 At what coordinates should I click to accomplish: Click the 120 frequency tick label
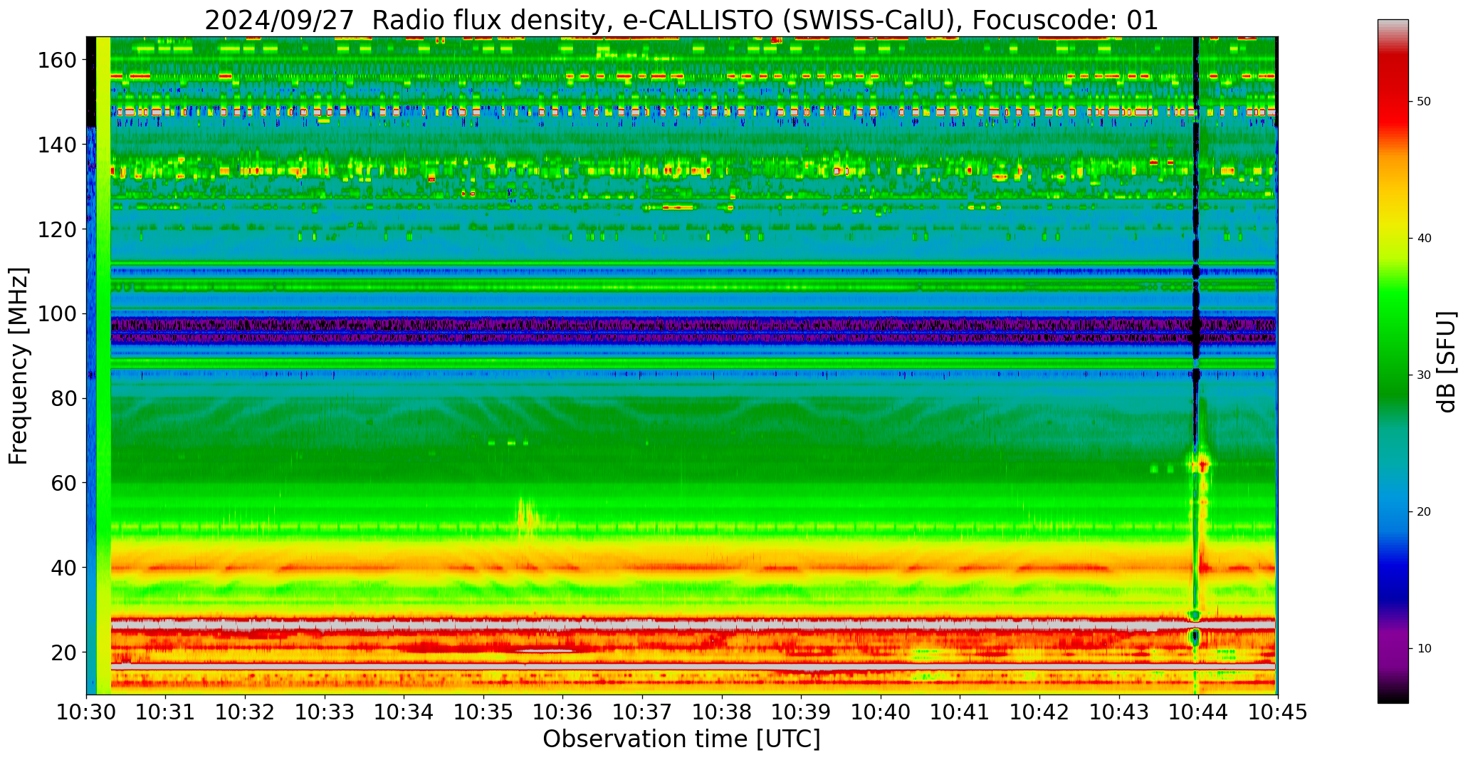pyautogui.click(x=56, y=229)
